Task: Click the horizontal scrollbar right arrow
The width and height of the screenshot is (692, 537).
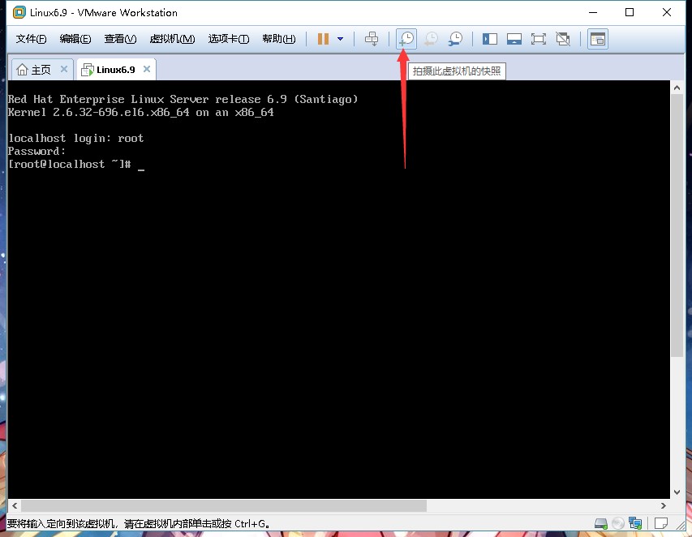Action: coord(664,505)
